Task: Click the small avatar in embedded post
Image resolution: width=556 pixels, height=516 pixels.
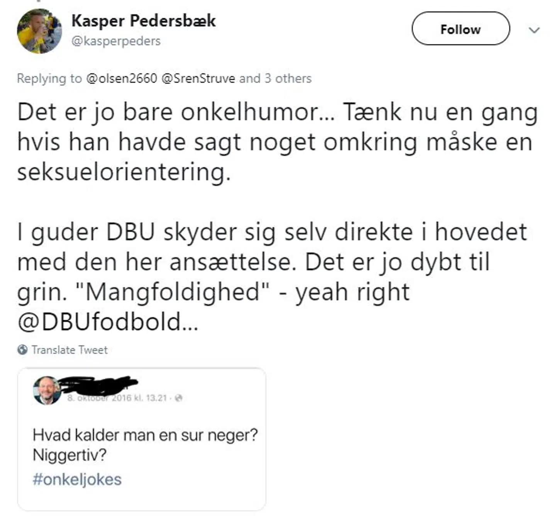Action: 47,390
